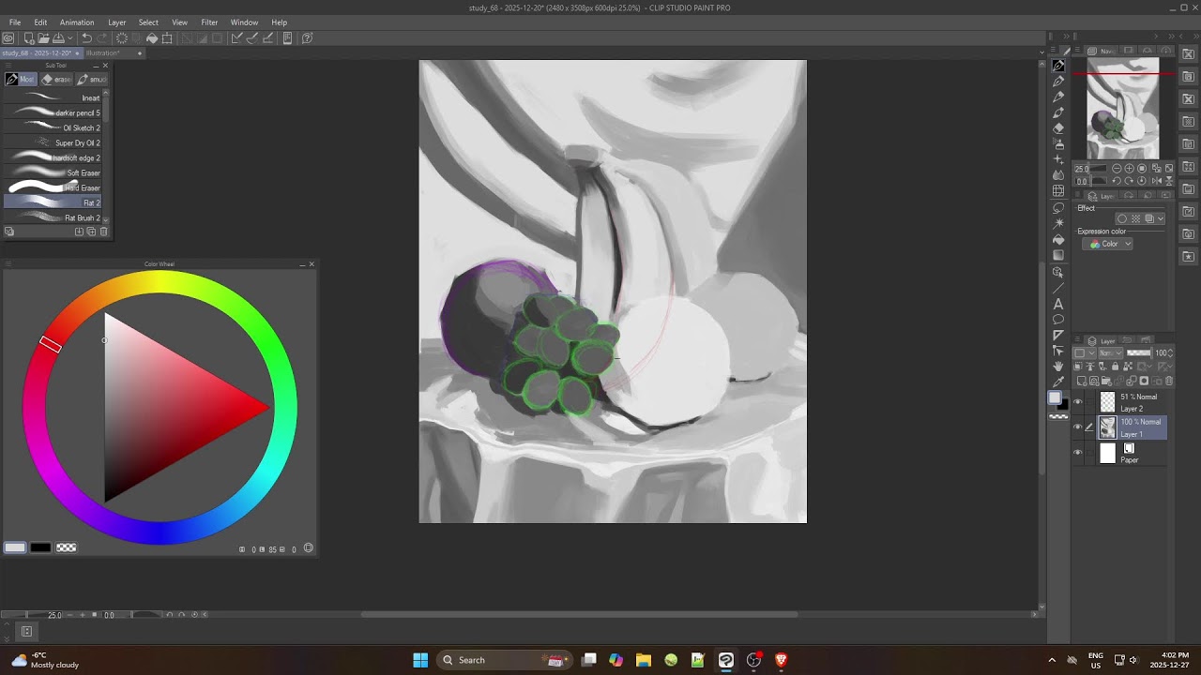Viewport: 1201px width, 675px height.
Task: Toggle visibility of the Paper layer
Action: 1077,453
